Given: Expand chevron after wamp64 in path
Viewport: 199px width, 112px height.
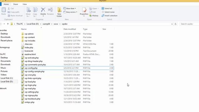Looking at the screenshot, I should [x=52, y=24].
